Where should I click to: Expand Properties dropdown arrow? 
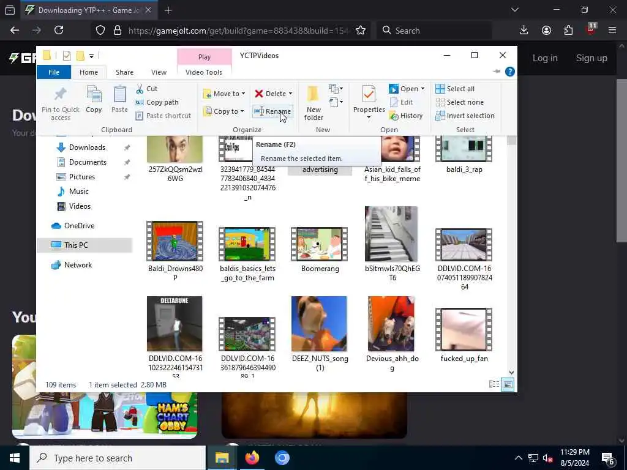[369, 117]
